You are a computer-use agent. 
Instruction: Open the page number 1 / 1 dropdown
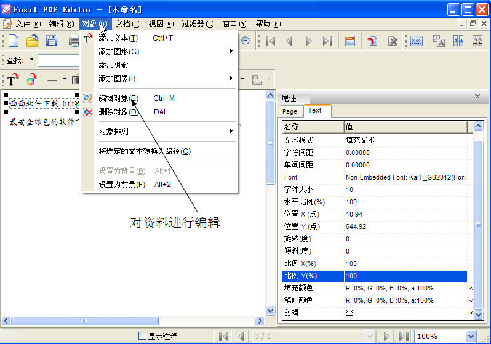tap(370, 337)
